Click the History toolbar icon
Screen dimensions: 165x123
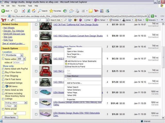click(65, 11)
